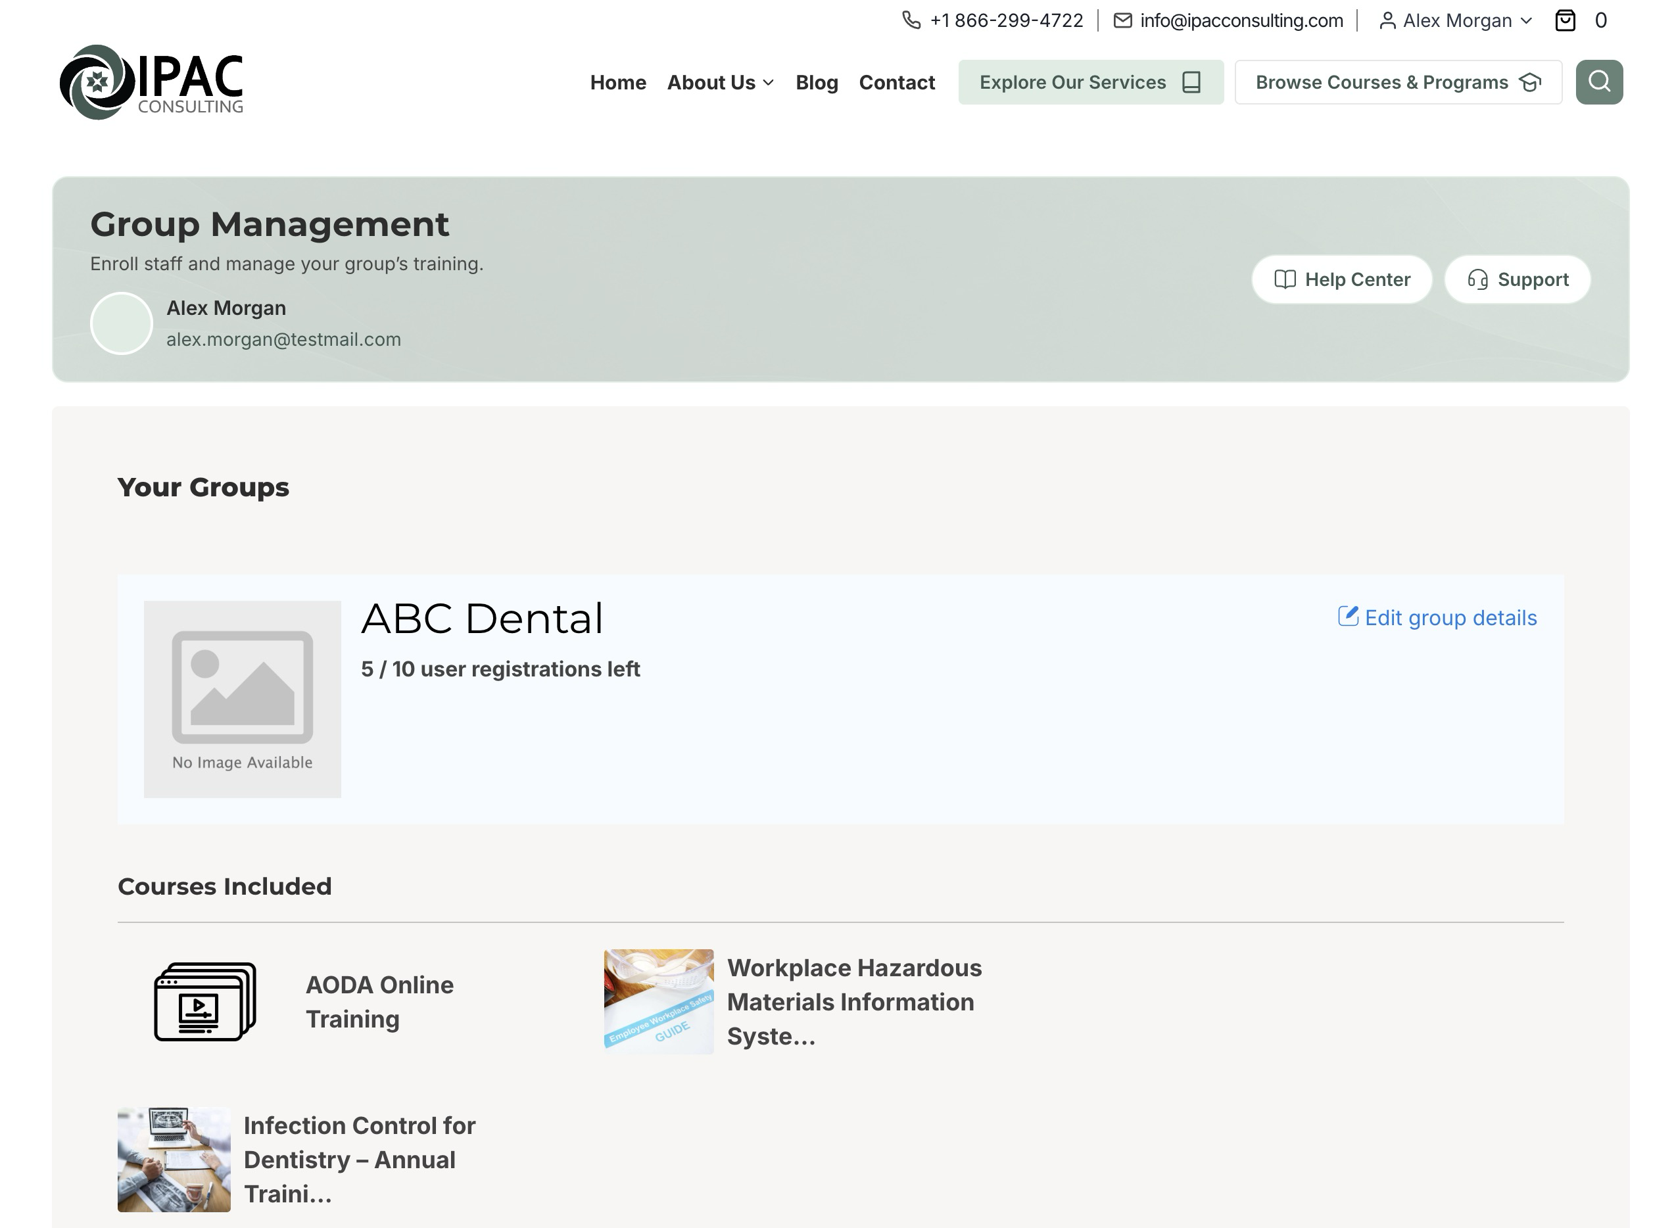The width and height of the screenshot is (1674, 1228).
Task: Open the shopping cart icon
Action: 1566,20
